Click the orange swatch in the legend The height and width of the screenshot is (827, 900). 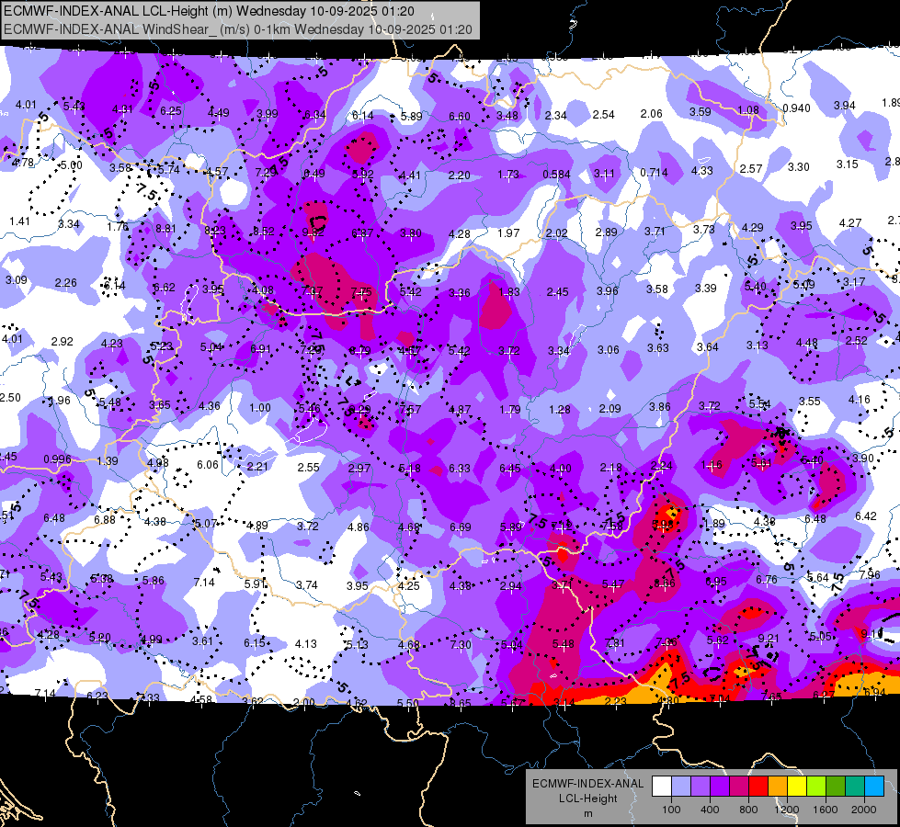pos(778,787)
